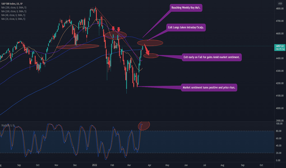Click the Nov label on time axis
The image size is (286, 168).
coord(56,165)
